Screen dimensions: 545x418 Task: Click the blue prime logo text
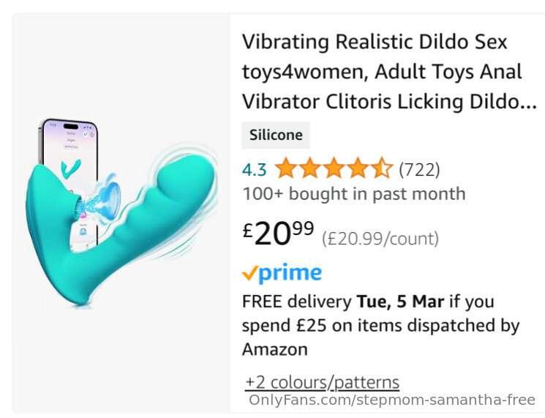(x=290, y=274)
